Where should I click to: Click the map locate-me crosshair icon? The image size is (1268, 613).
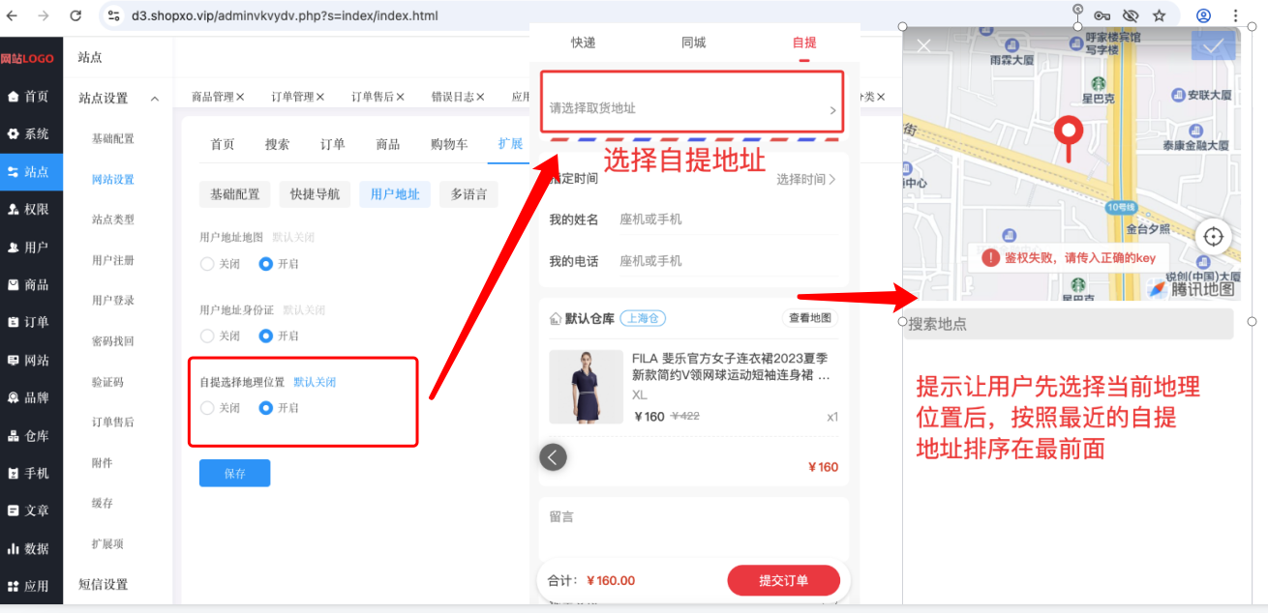tap(1213, 235)
